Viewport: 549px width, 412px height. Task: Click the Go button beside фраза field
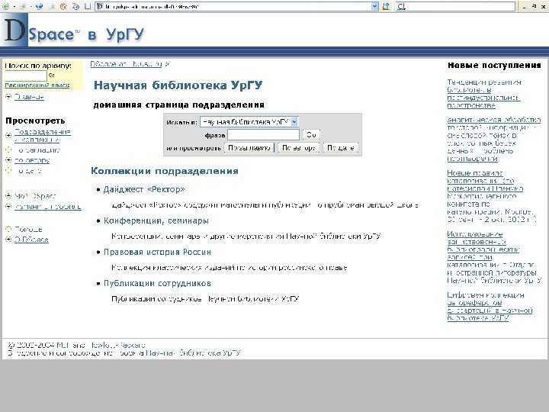311,135
